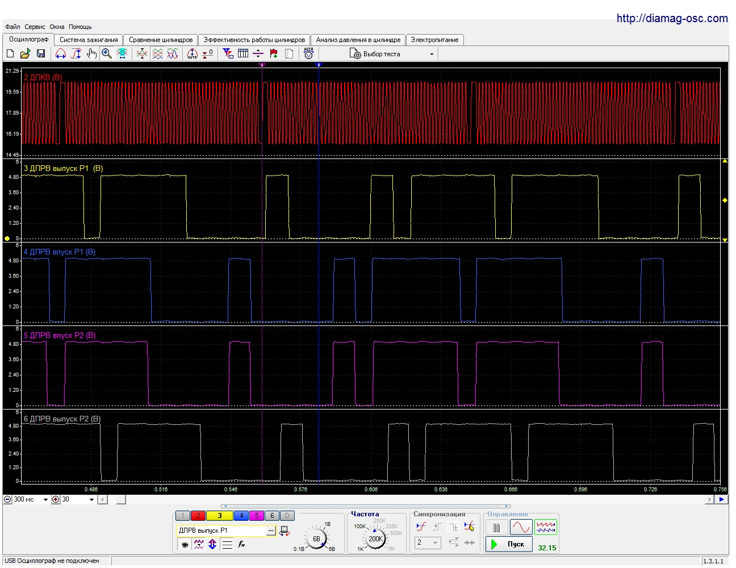Open the Сервис menu

[x=35, y=27]
